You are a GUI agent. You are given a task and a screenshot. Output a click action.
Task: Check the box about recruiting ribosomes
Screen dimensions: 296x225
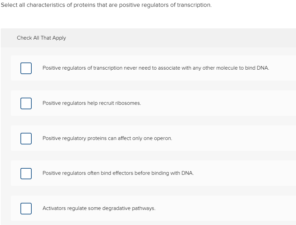pyautogui.click(x=26, y=103)
